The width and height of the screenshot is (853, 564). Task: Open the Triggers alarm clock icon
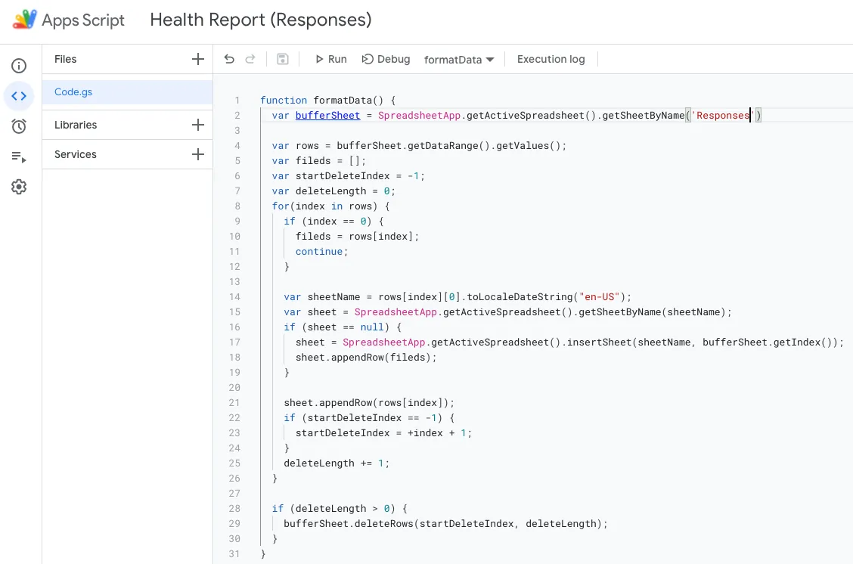click(19, 126)
